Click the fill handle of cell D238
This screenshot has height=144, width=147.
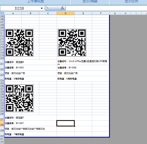pyautogui.click(x=74, y=126)
